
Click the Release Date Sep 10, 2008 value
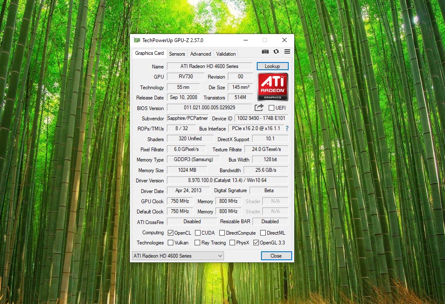click(184, 97)
